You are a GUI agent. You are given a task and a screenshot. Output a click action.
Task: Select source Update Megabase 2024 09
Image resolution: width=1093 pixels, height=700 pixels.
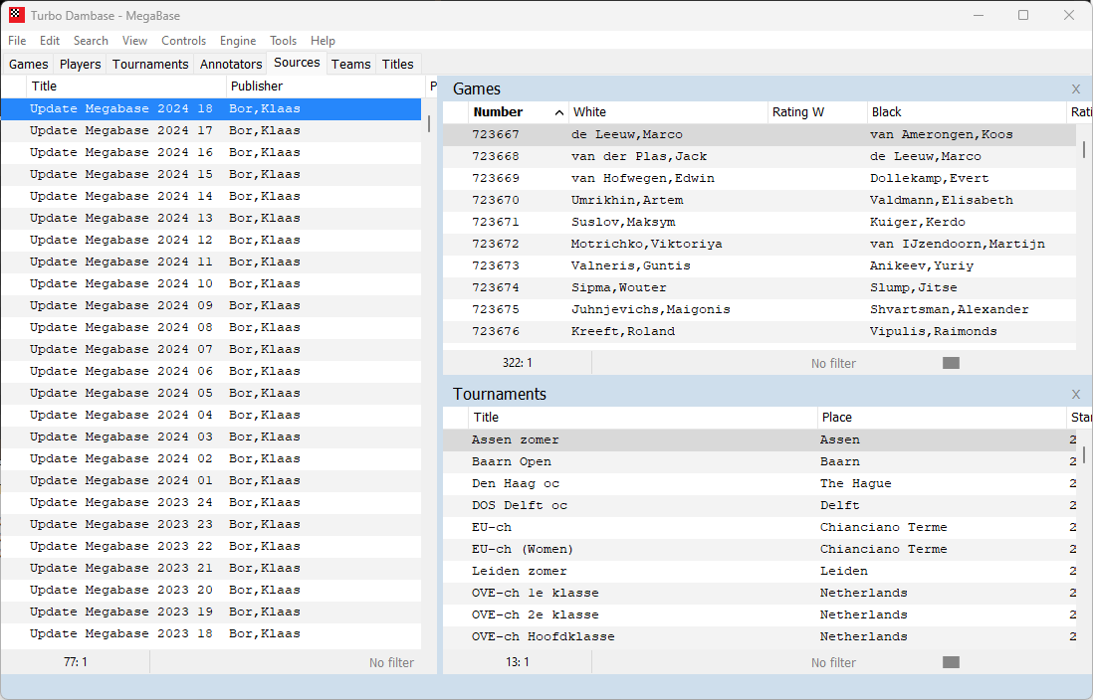click(x=211, y=305)
